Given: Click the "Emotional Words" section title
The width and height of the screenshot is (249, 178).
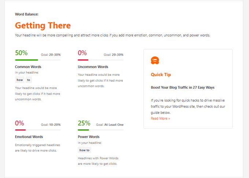Looking at the screenshot, I should pyautogui.click(x=29, y=137).
